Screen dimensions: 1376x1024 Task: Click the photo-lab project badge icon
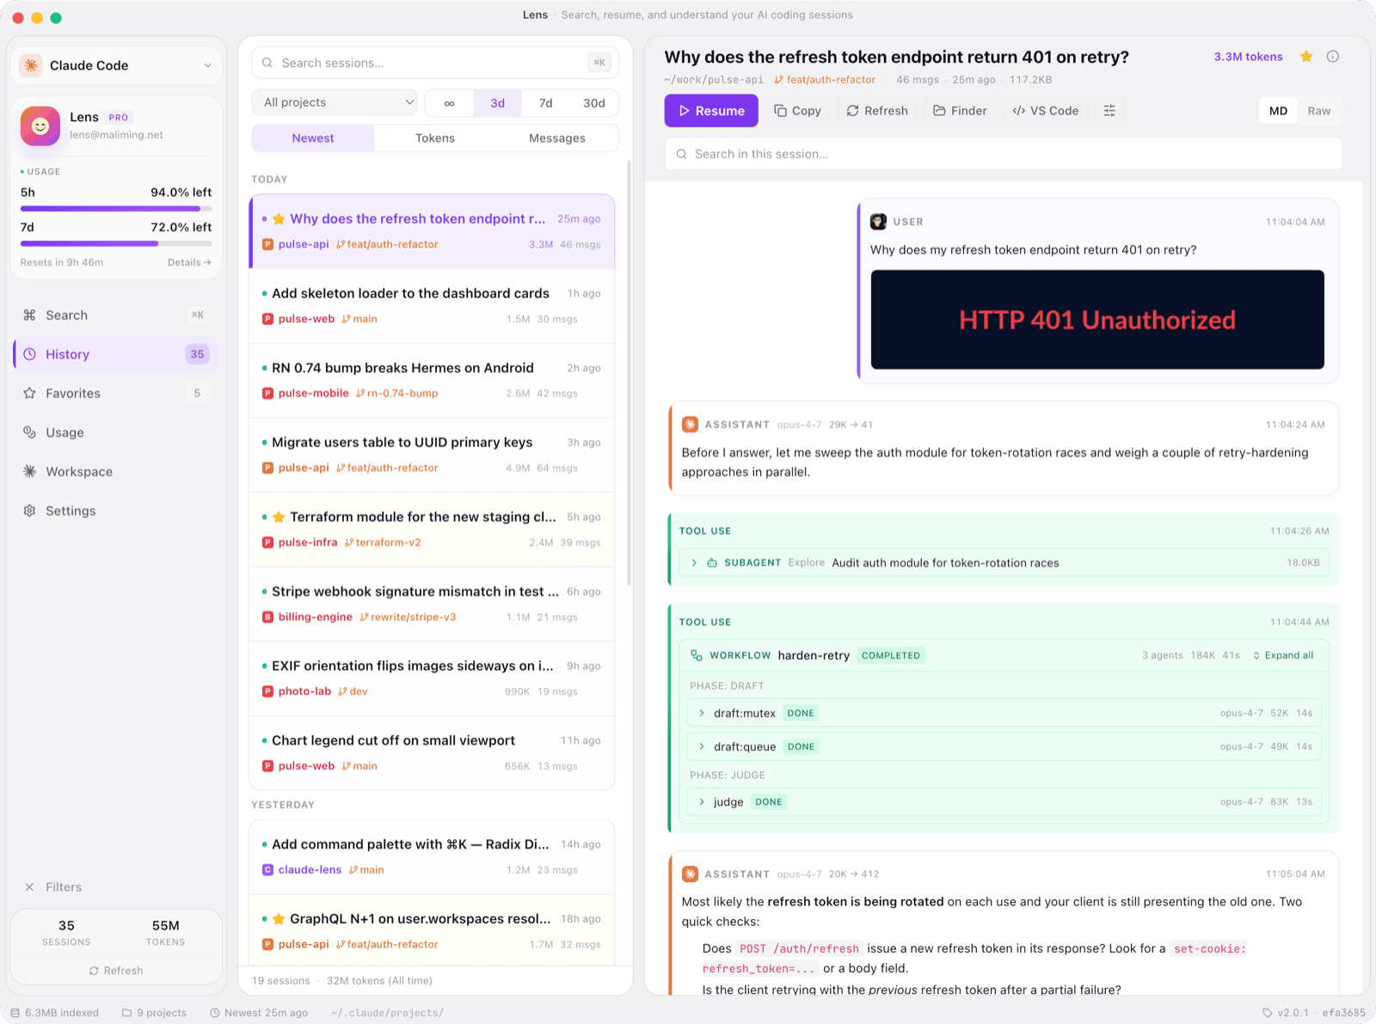268,692
